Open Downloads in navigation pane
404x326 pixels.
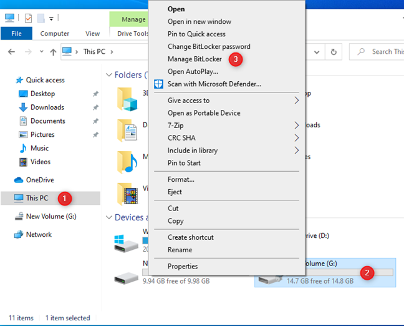(x=47, y=107)
